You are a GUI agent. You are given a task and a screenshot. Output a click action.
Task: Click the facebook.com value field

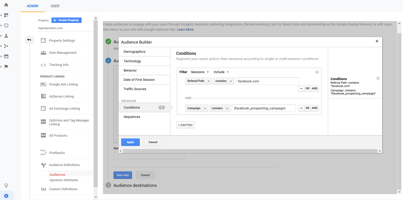(267, 81)
